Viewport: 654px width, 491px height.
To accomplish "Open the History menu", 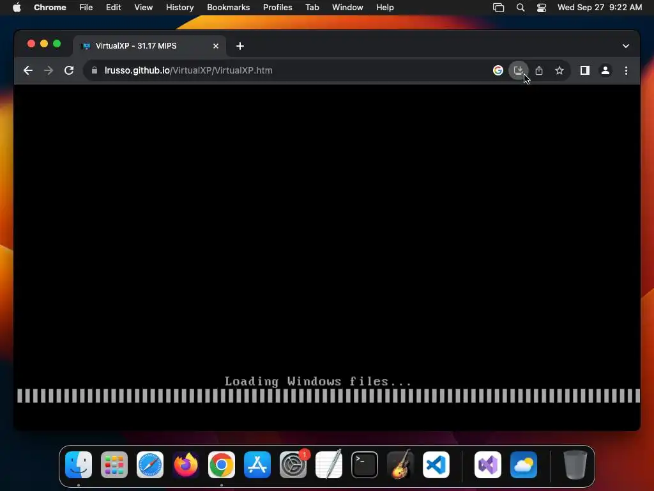I will pos(179,7).
